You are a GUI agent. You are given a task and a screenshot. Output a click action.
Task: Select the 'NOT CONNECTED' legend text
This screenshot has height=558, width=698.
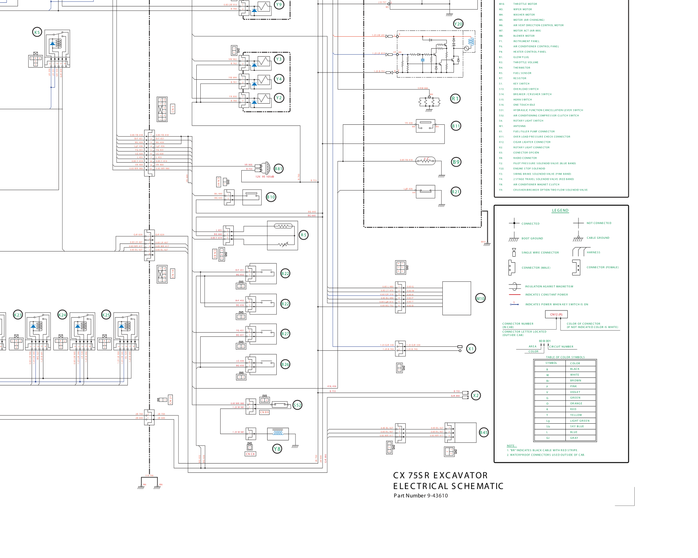(599, 223)
